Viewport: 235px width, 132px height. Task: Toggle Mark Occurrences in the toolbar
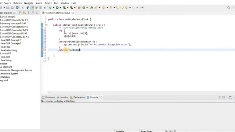(32, 8)
